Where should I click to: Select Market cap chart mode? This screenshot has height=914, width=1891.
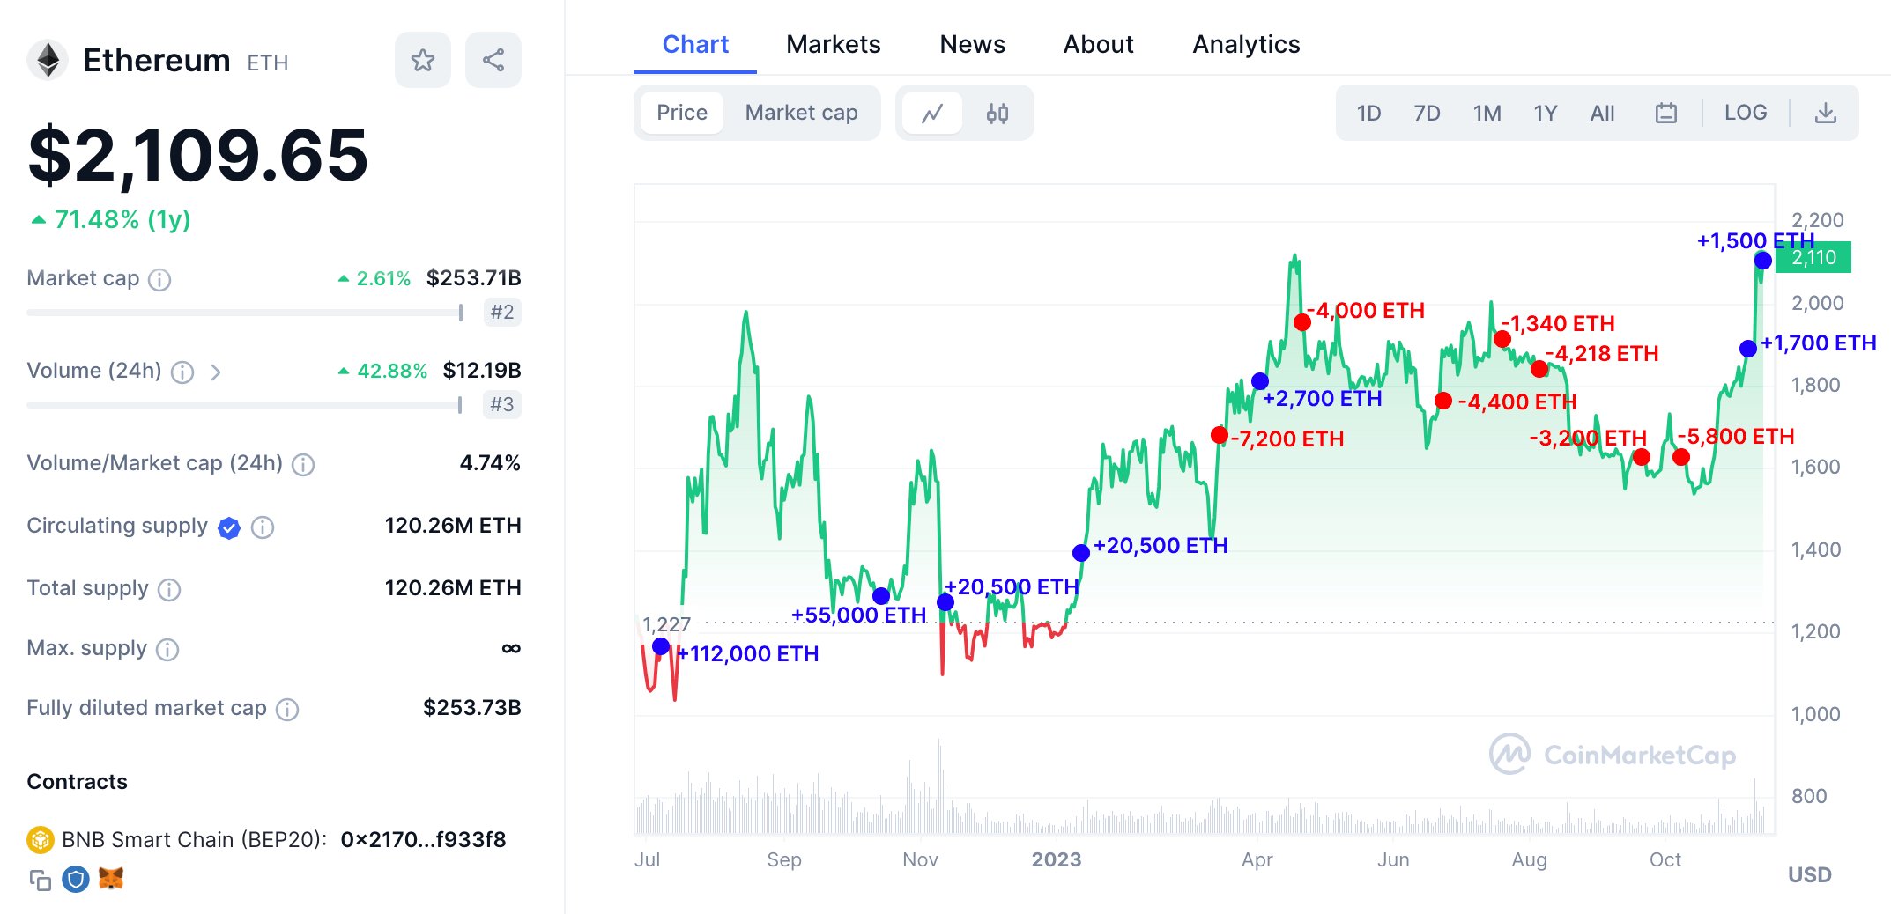click(x=802, y=113)
